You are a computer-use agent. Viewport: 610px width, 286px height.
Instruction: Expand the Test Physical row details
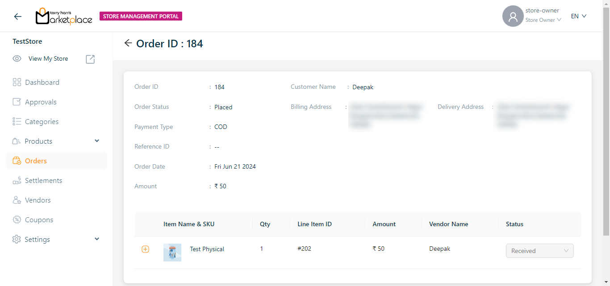click(x=145, y=249)
